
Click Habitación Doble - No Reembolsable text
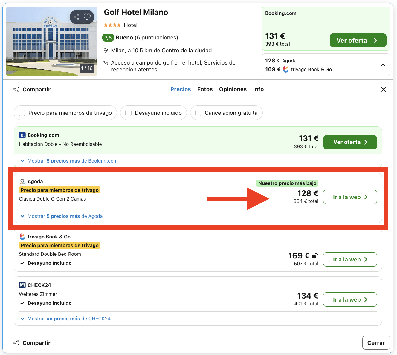(x=60, y=144)
